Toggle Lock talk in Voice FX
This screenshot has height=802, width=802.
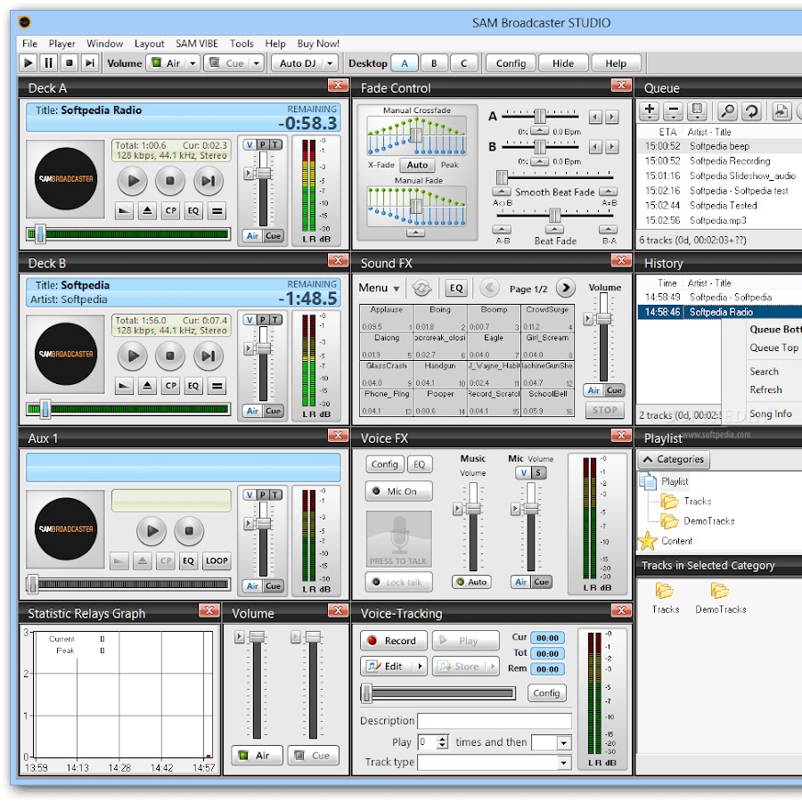(398, 582)
